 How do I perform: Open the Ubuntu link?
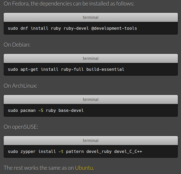click(84, 168)
